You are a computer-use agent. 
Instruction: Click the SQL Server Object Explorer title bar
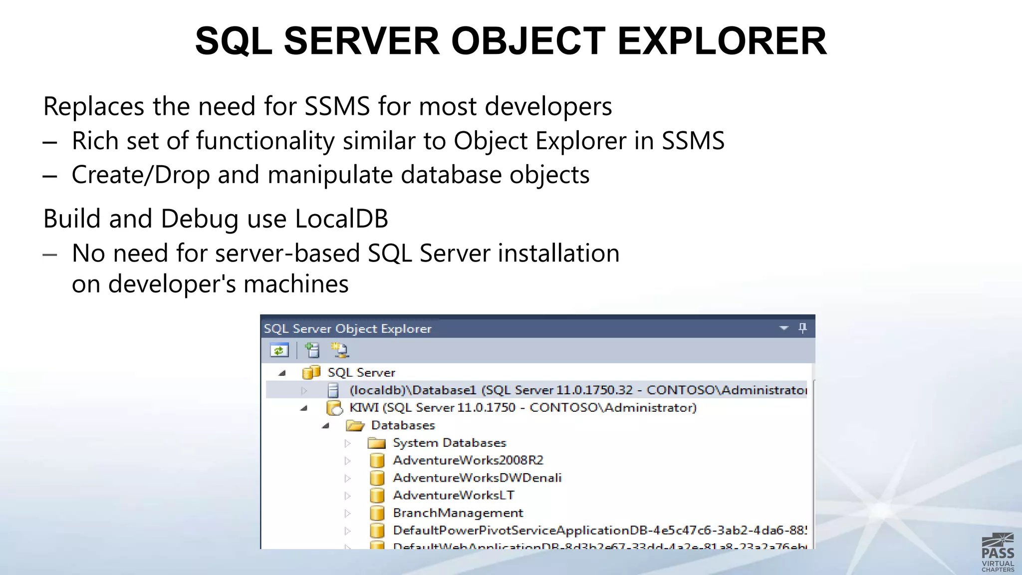[538, 327]
